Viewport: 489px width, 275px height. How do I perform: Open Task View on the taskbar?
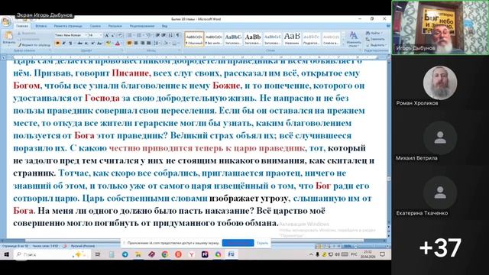tap(98, 254)
